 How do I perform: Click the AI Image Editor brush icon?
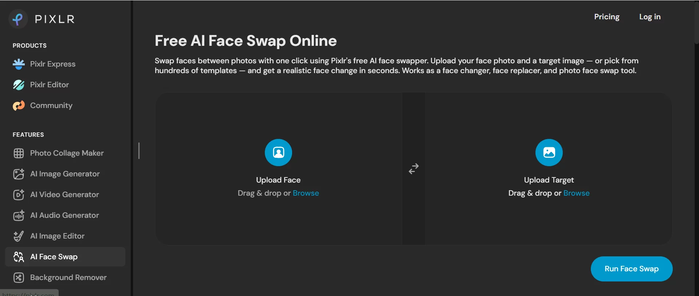[x=19, y=236]
